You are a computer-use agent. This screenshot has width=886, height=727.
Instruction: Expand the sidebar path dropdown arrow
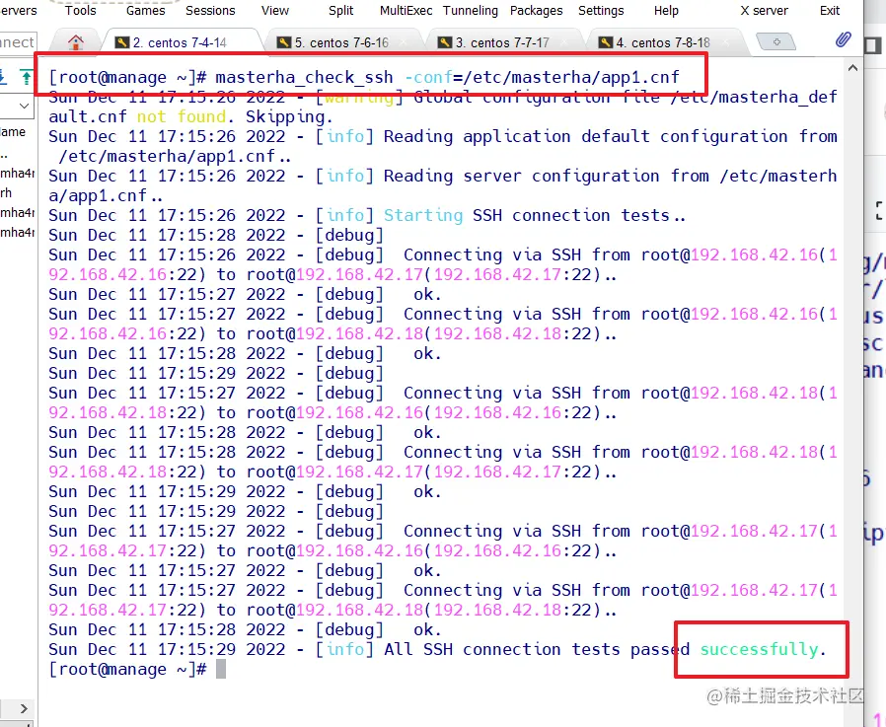[24, 106]
